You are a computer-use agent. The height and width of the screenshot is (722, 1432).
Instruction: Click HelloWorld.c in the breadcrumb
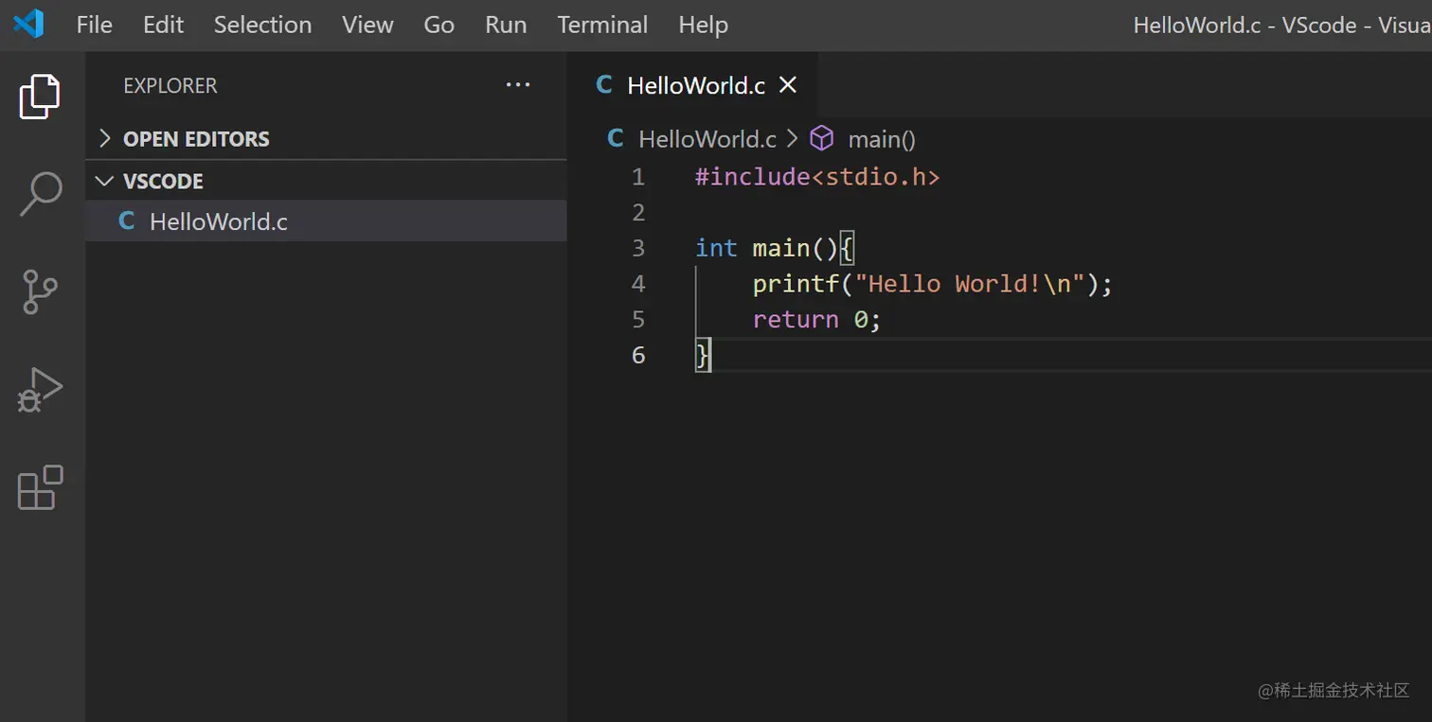click(707, 139)
